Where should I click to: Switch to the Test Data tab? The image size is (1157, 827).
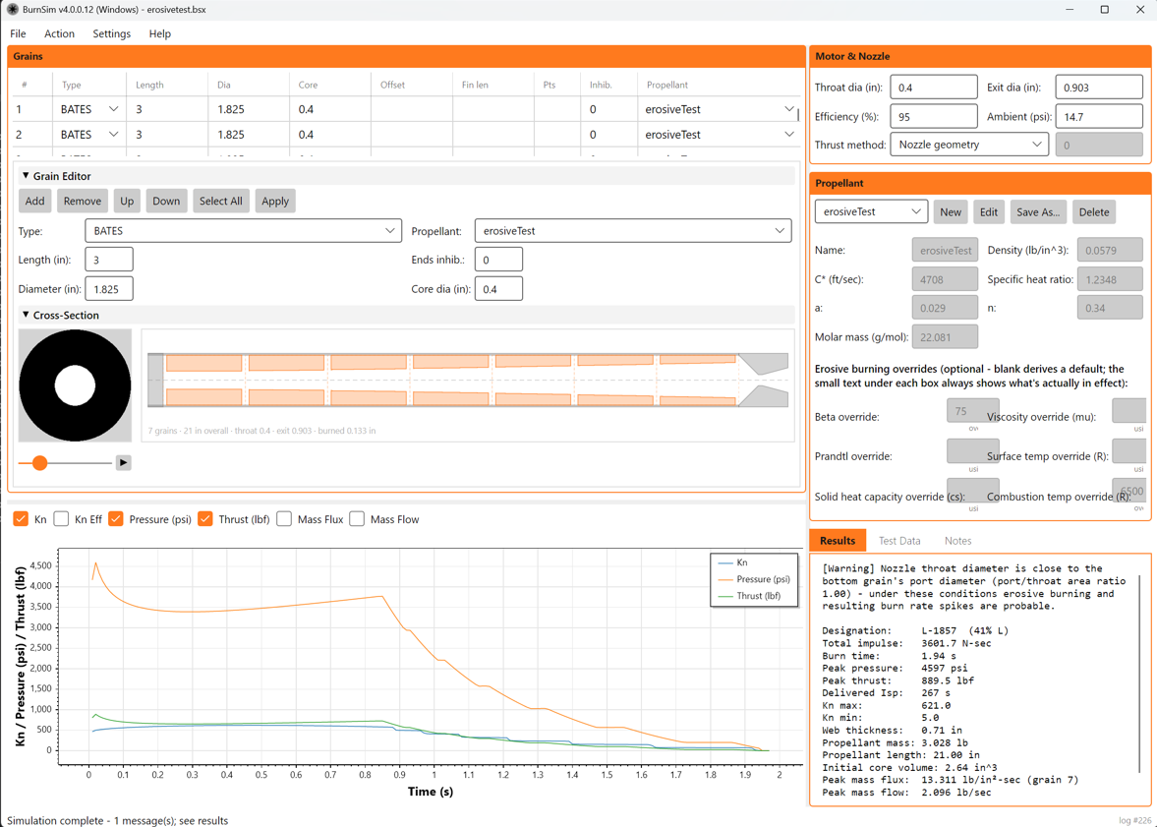(x=898, y=541)
